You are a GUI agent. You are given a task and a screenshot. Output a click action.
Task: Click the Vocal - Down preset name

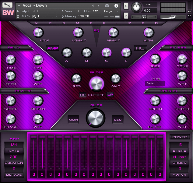[35, 5]
